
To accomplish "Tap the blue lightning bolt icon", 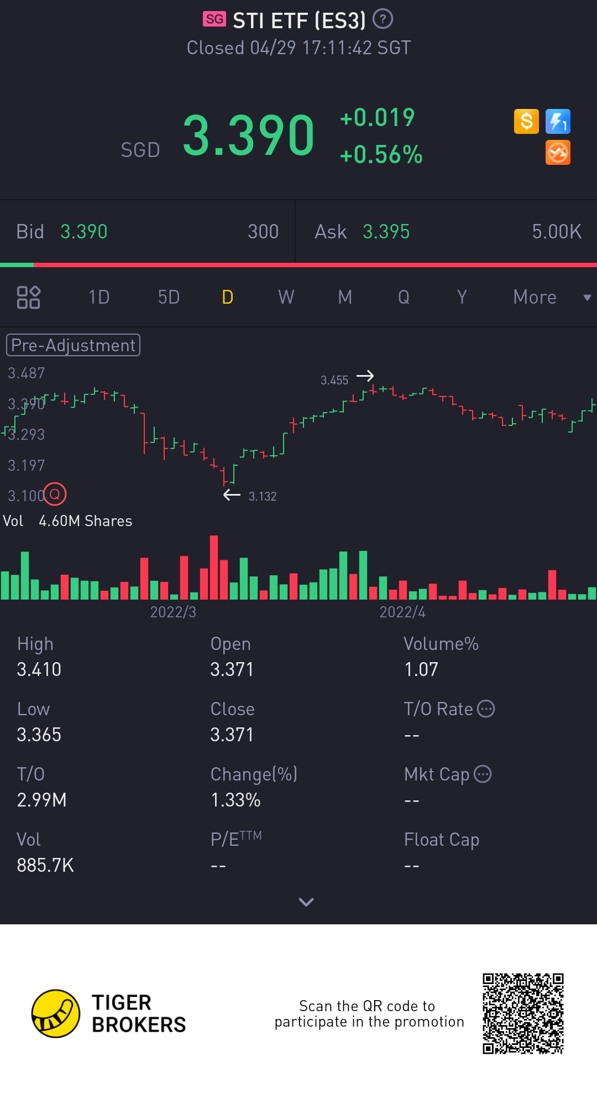I will pyautogui.click(x=558, y=121).
